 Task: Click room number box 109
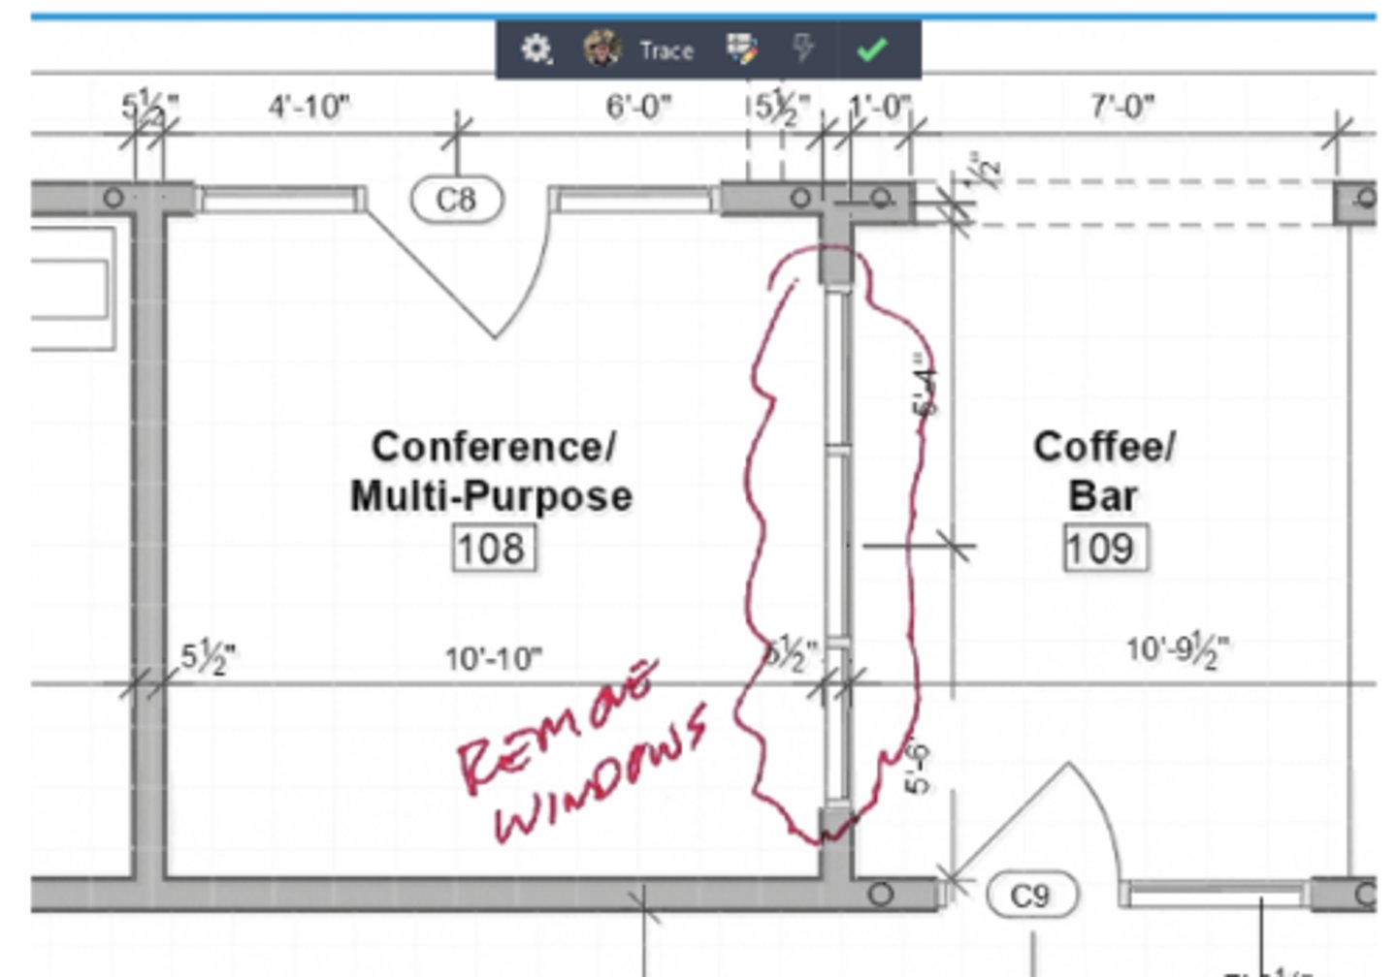1104,549
